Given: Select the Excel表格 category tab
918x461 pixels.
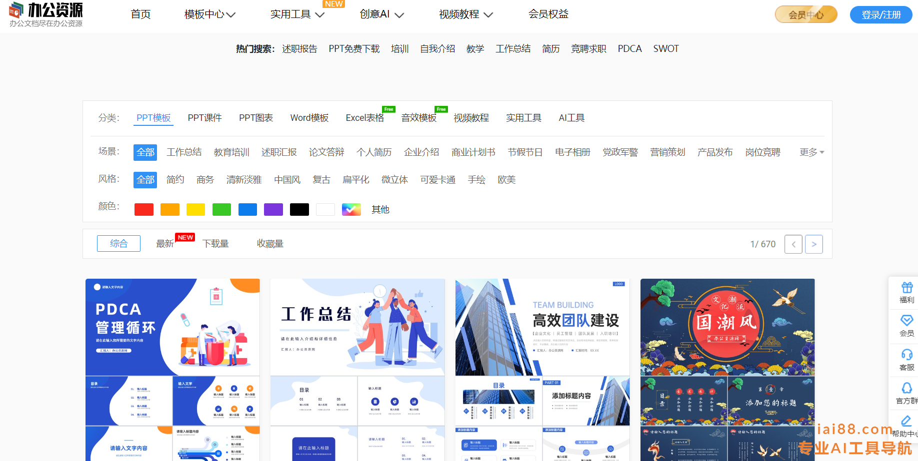Looking at the screenshot, I should point(365,118).
